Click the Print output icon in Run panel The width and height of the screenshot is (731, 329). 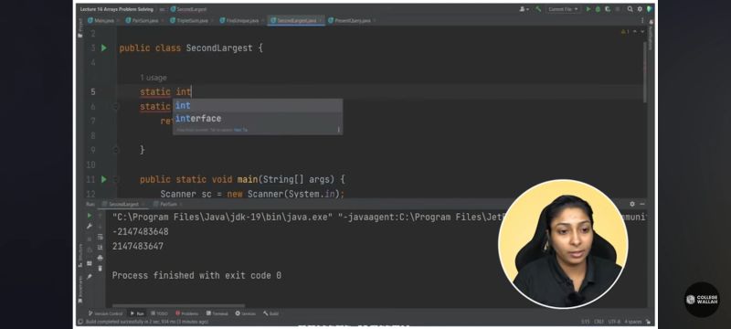tap(101, 258)
